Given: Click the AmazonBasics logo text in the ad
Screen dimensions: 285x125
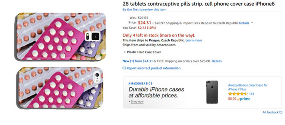Looking at the screenshot, I should pyautogui.click(x=140, y=83).
